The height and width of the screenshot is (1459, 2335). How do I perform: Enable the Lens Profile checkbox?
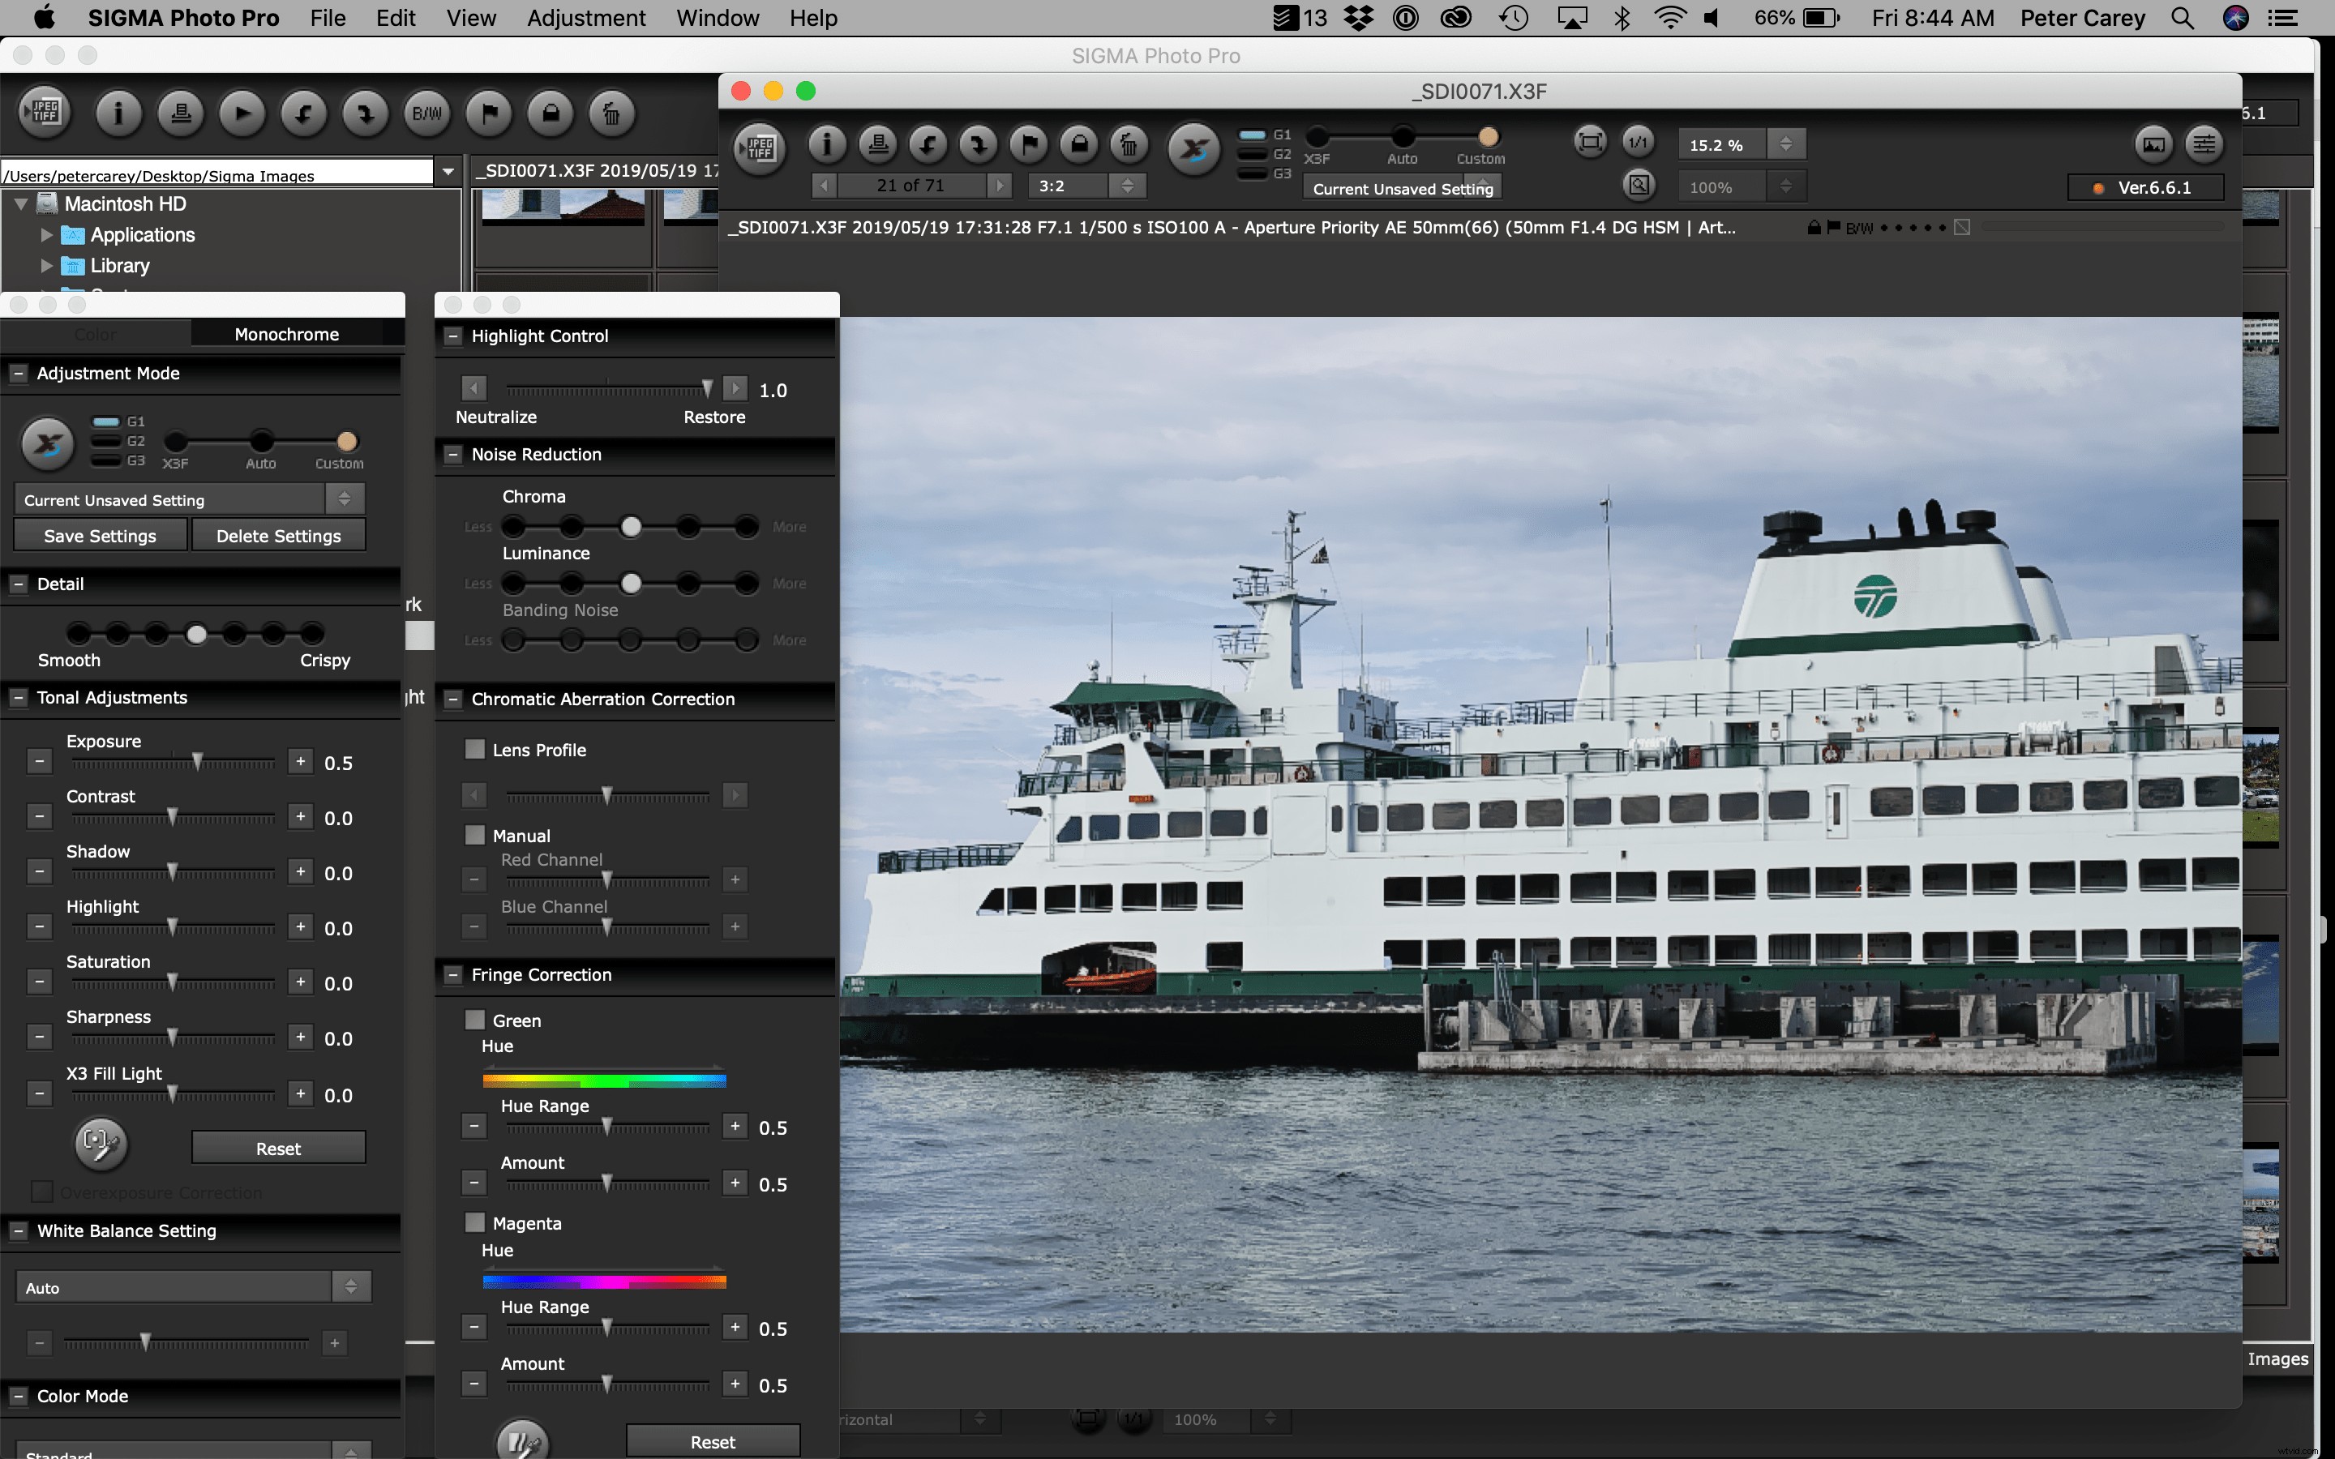click(x=475, y=749)
